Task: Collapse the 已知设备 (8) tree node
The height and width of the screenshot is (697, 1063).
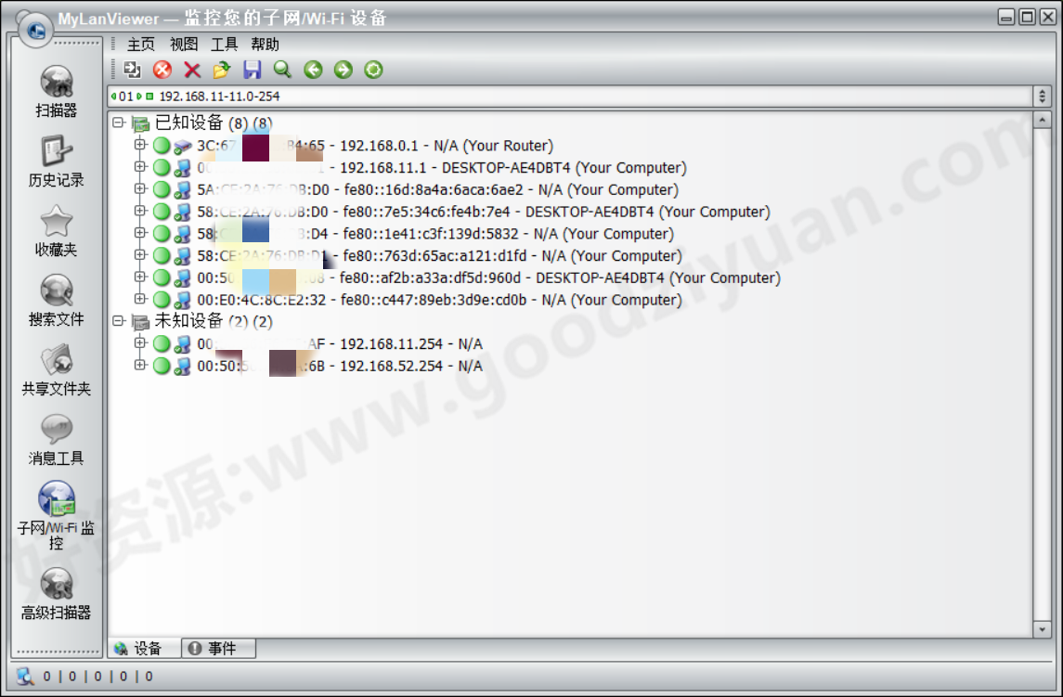Action: click(x=118, y=123)
